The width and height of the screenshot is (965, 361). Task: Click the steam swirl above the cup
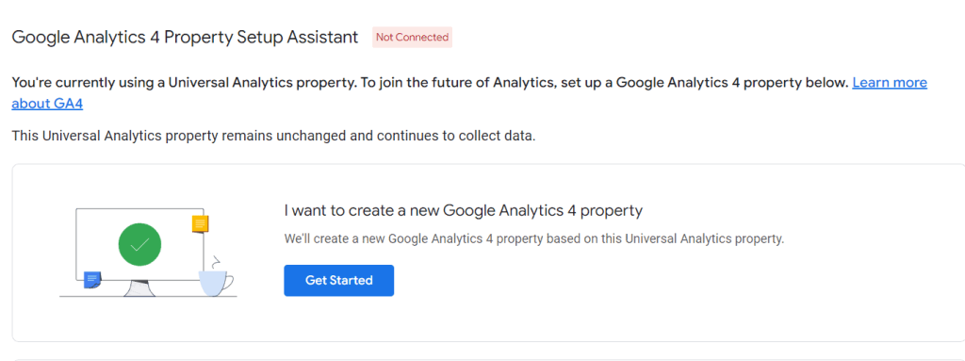pos(217,261)
